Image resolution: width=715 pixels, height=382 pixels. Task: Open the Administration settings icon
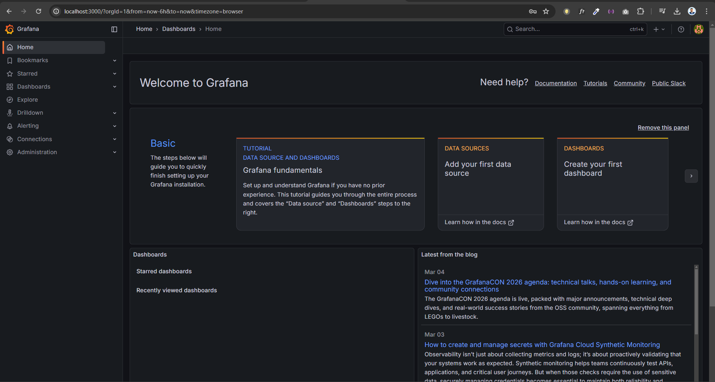[9, 152]
